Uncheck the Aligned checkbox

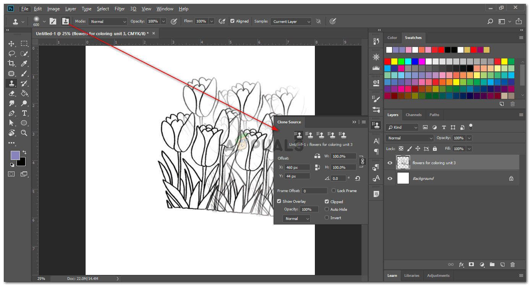(x=232, y=21)
